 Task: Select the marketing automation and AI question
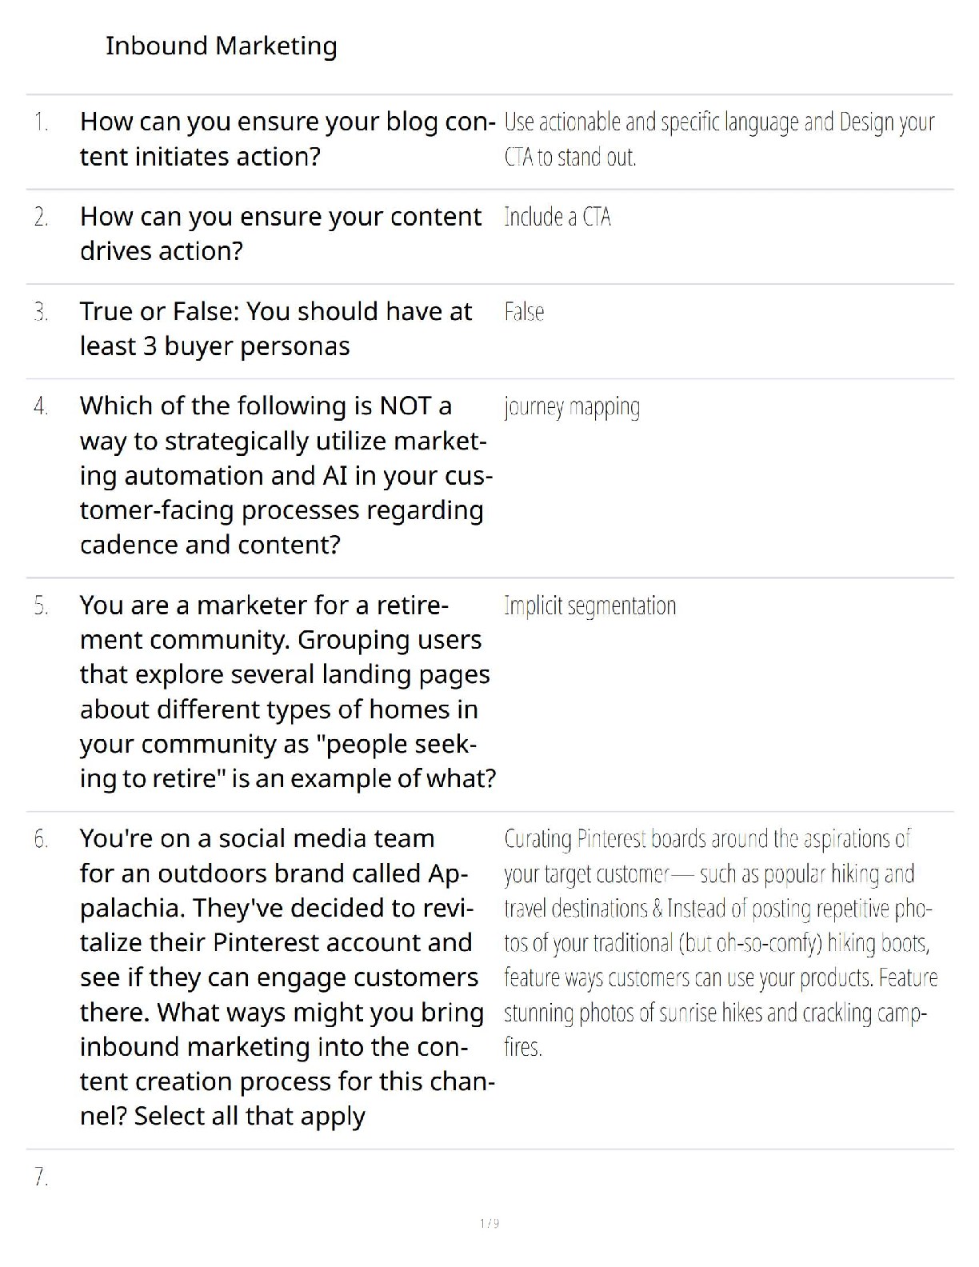(x=285, y=475)
